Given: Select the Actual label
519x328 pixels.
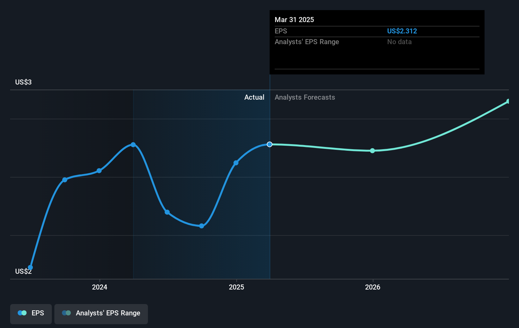Looking at the screenshot, I should 254,97.
